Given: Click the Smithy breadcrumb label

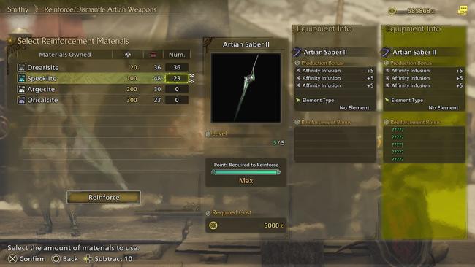Looking at the screenshot, I should 18,9.
